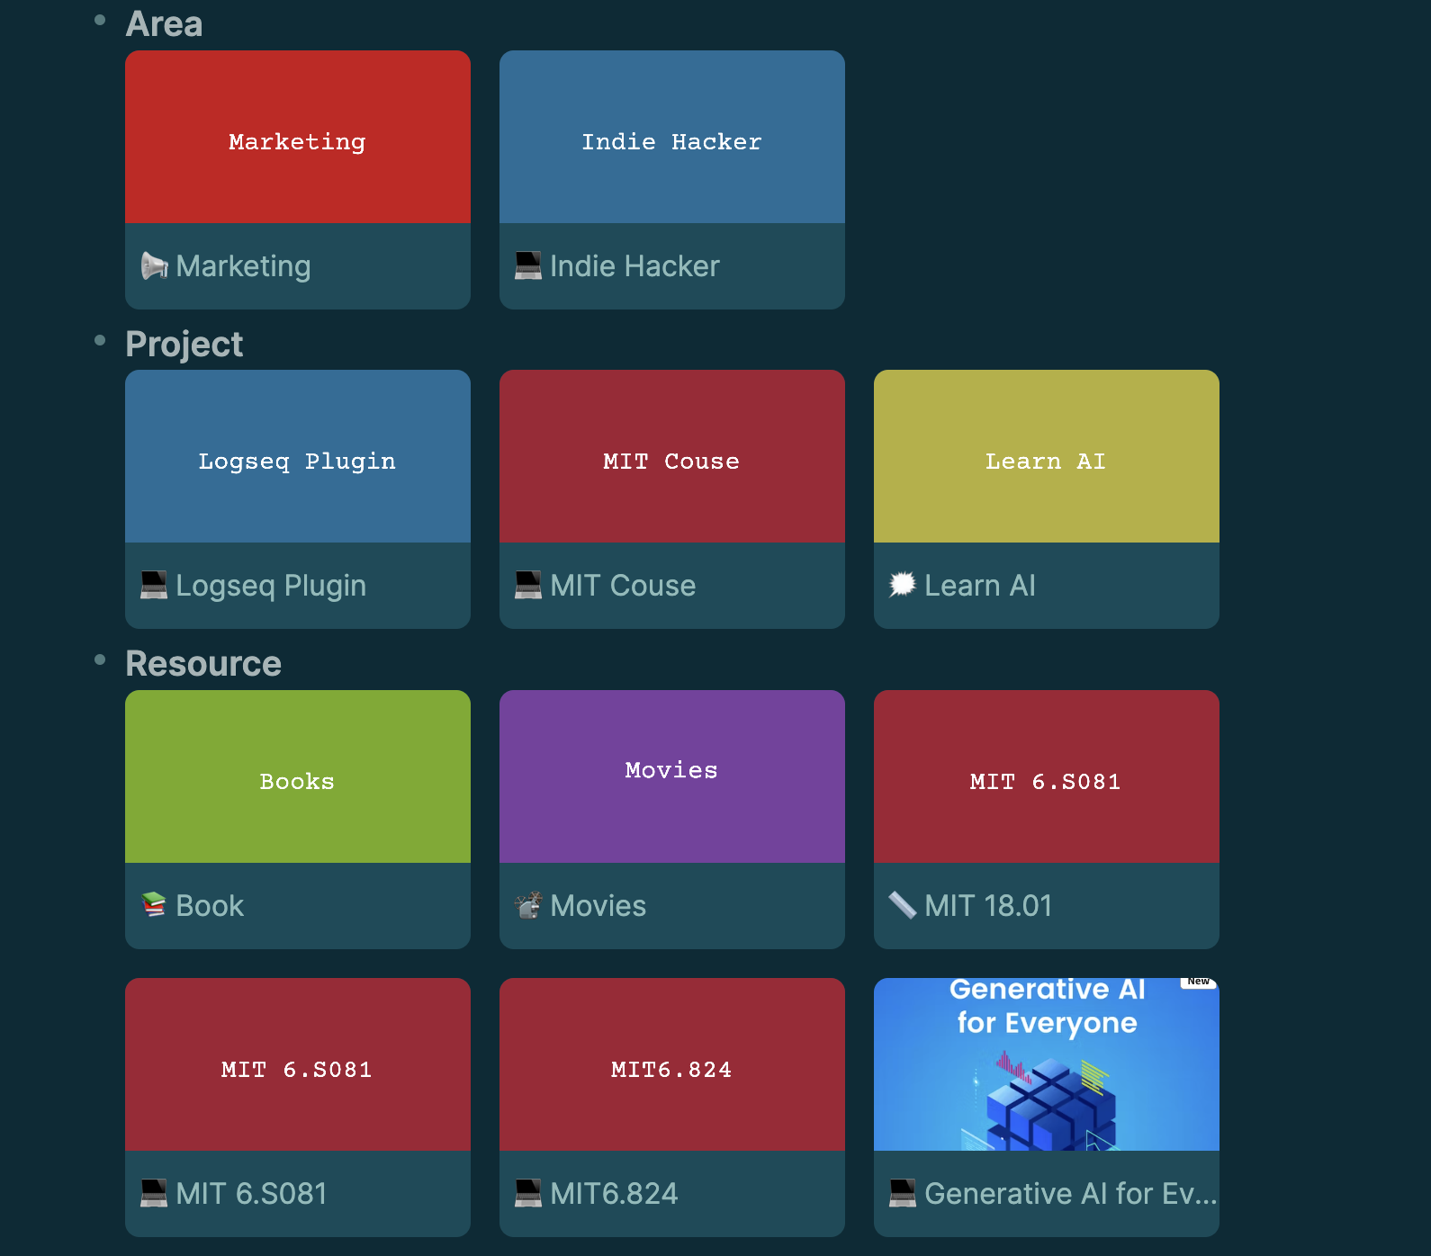
Task: Click the books stack icon beside Book
Action: 154,905
